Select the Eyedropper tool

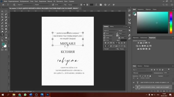coord(2,20)
